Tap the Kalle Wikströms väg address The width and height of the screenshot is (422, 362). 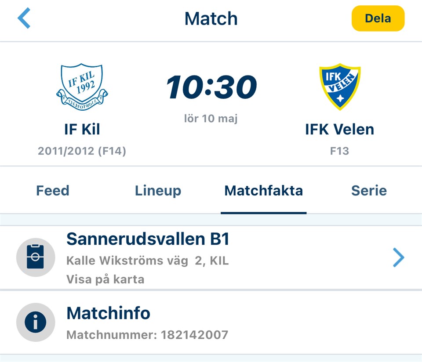[147, 261]
